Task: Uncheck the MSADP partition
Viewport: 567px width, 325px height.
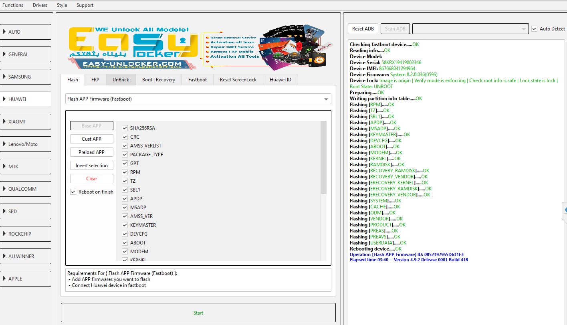Action: click(x=125, y=208)
